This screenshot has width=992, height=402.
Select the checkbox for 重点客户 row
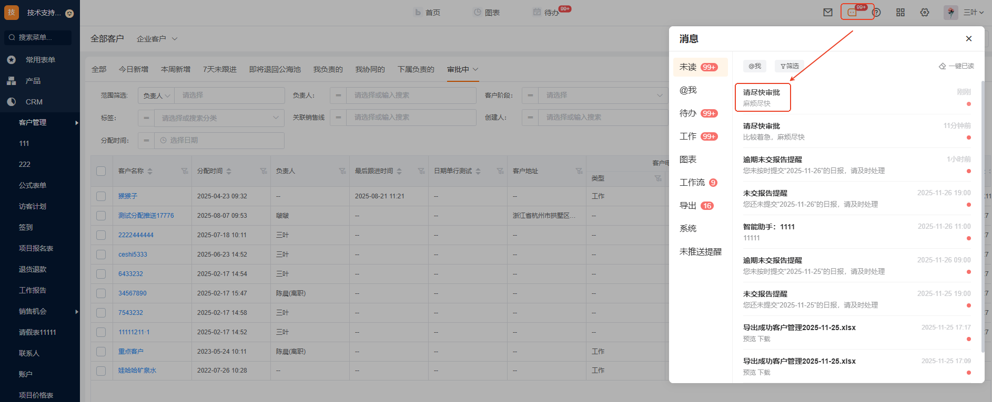101,352
